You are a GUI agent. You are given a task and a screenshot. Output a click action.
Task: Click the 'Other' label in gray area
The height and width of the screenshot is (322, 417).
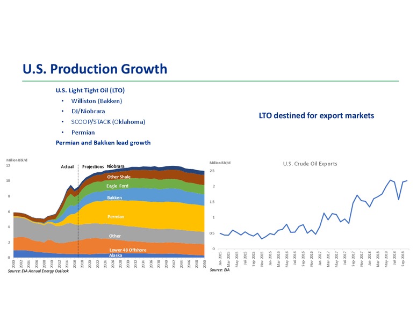pyautogui.click(x=114, y=236)
